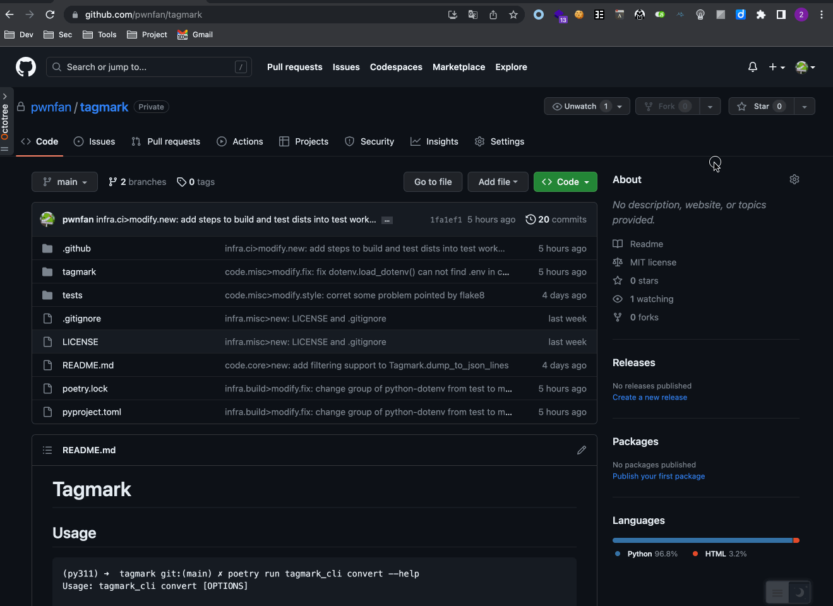The image size is (833, 606).
Task: Open the Add file dropdown
Action: coord(498,182)
